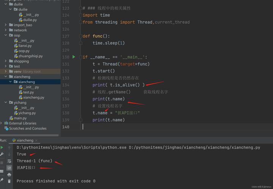The image size is (273, 189).
Task: Open lianxi.py in oop
Action: point(25,46)
